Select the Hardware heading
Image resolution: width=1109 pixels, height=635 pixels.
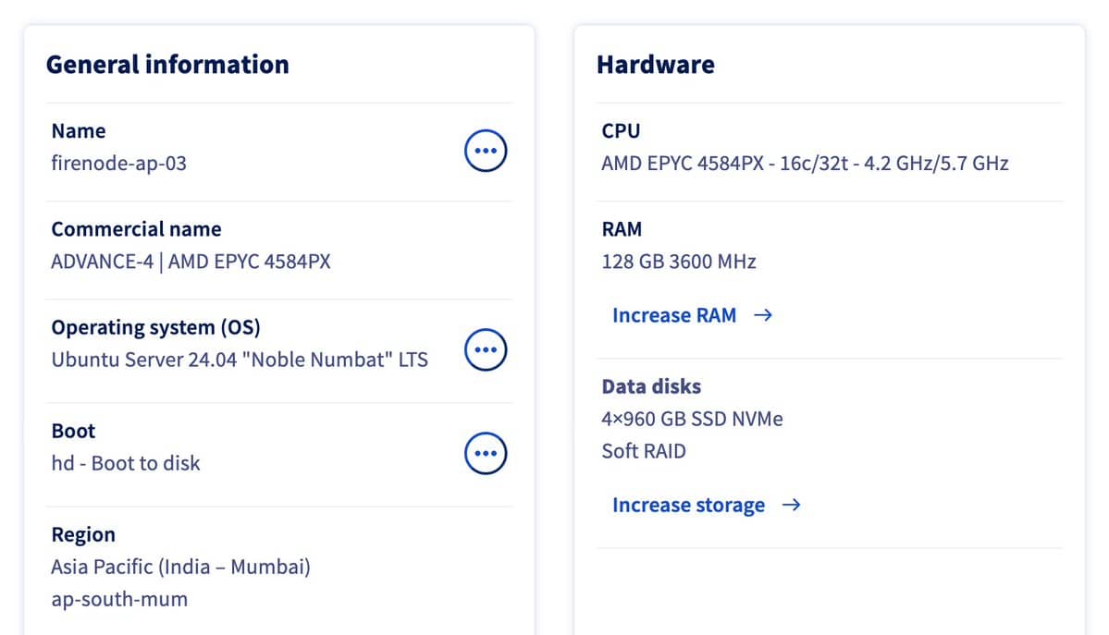point(656,64)
